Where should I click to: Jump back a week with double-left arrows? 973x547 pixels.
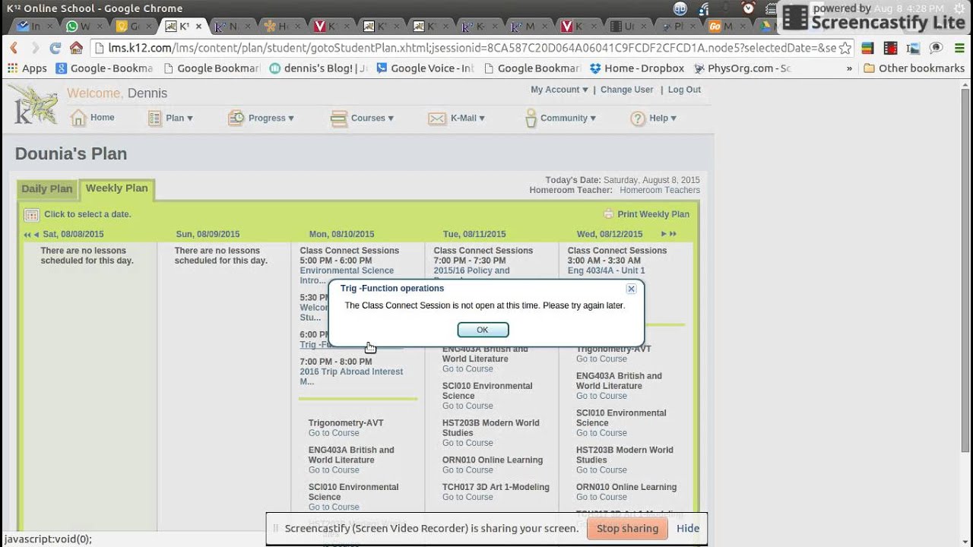pos(27,234)
